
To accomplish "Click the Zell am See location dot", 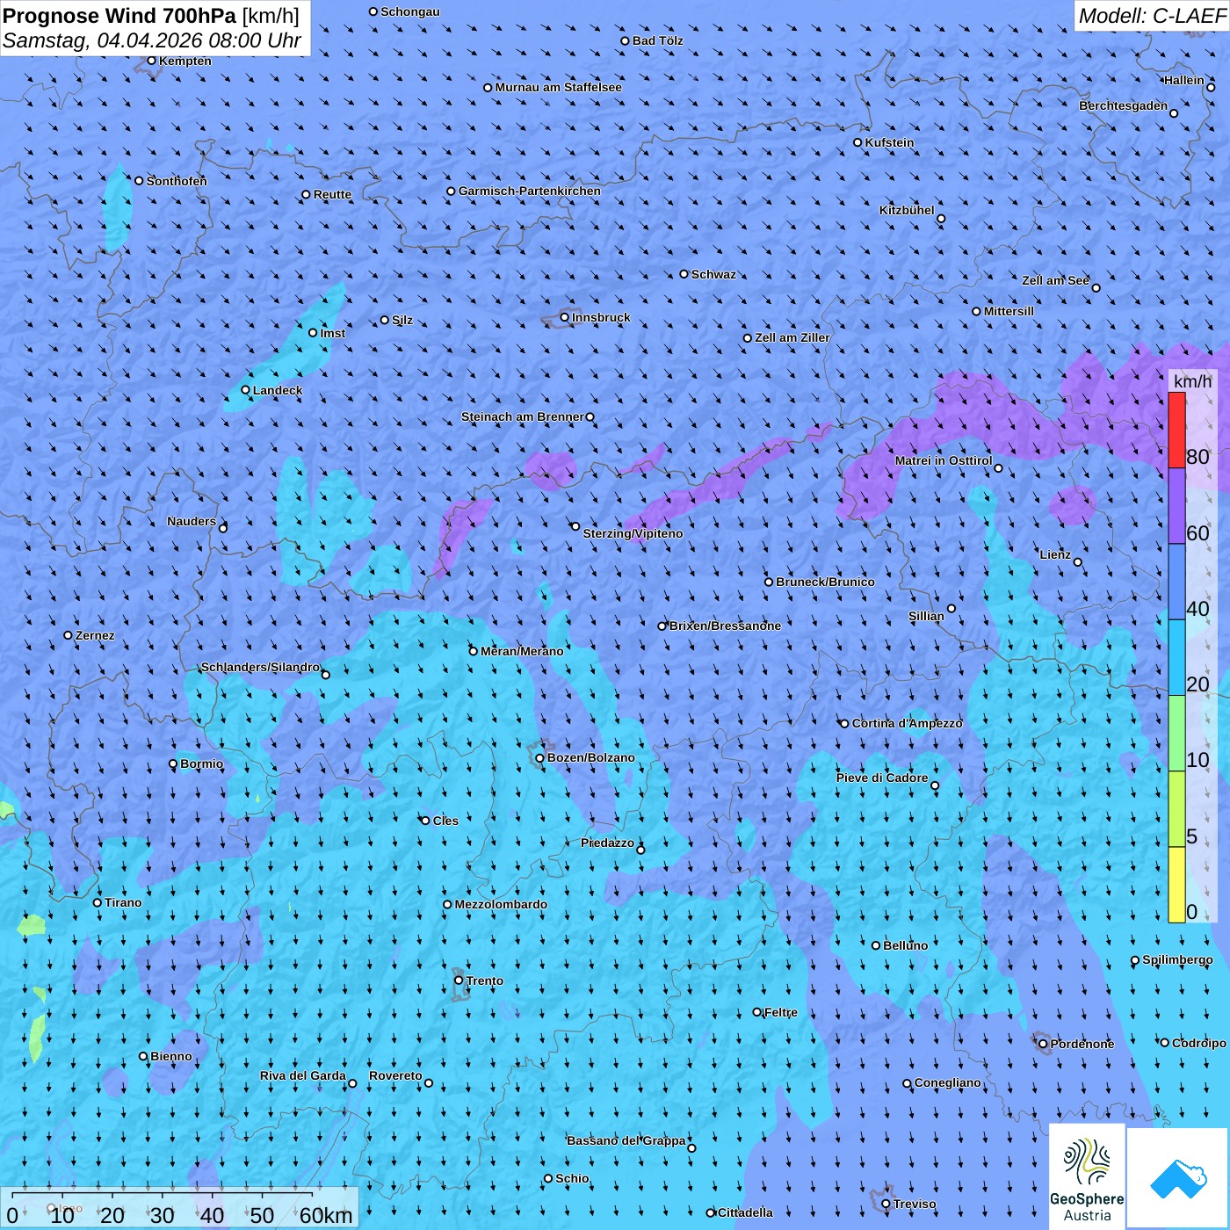I will click(1096, 287).
